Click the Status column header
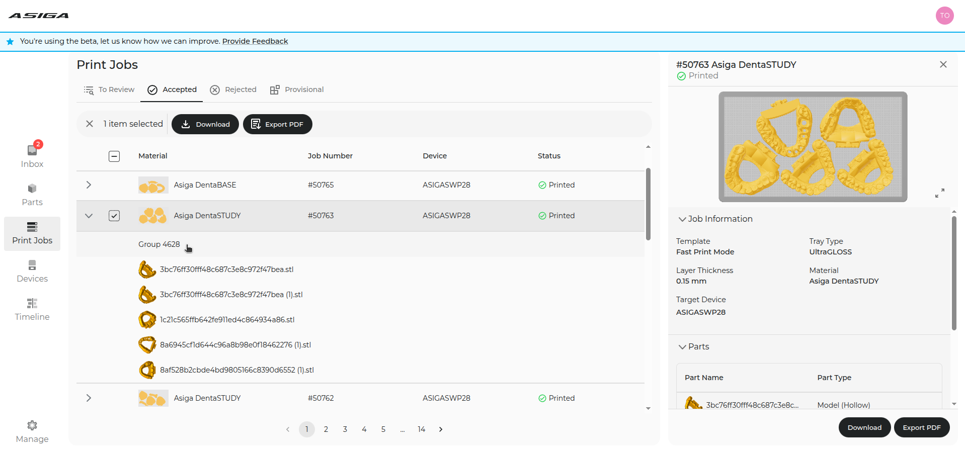 click(549, 156)
